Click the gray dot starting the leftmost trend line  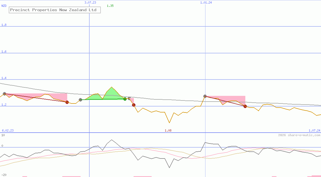pos(4,94)
